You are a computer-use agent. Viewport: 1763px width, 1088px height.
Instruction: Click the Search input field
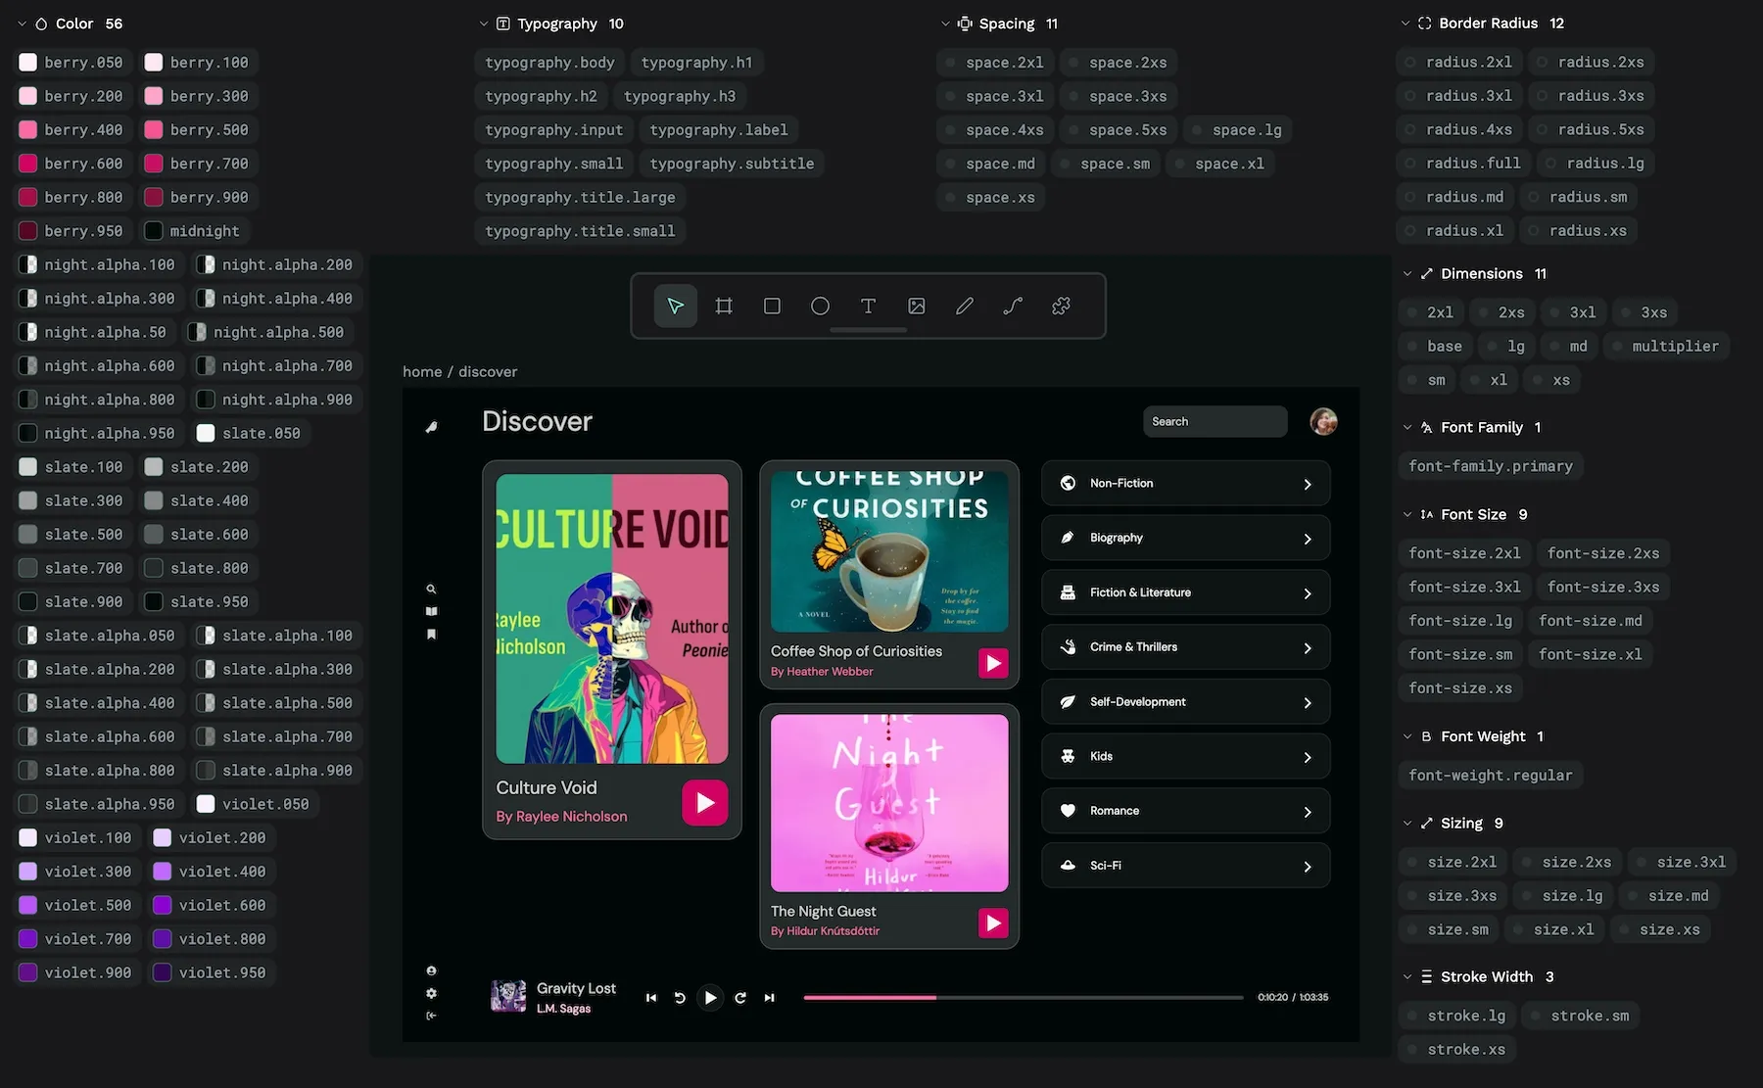(x=1215, y=422)
